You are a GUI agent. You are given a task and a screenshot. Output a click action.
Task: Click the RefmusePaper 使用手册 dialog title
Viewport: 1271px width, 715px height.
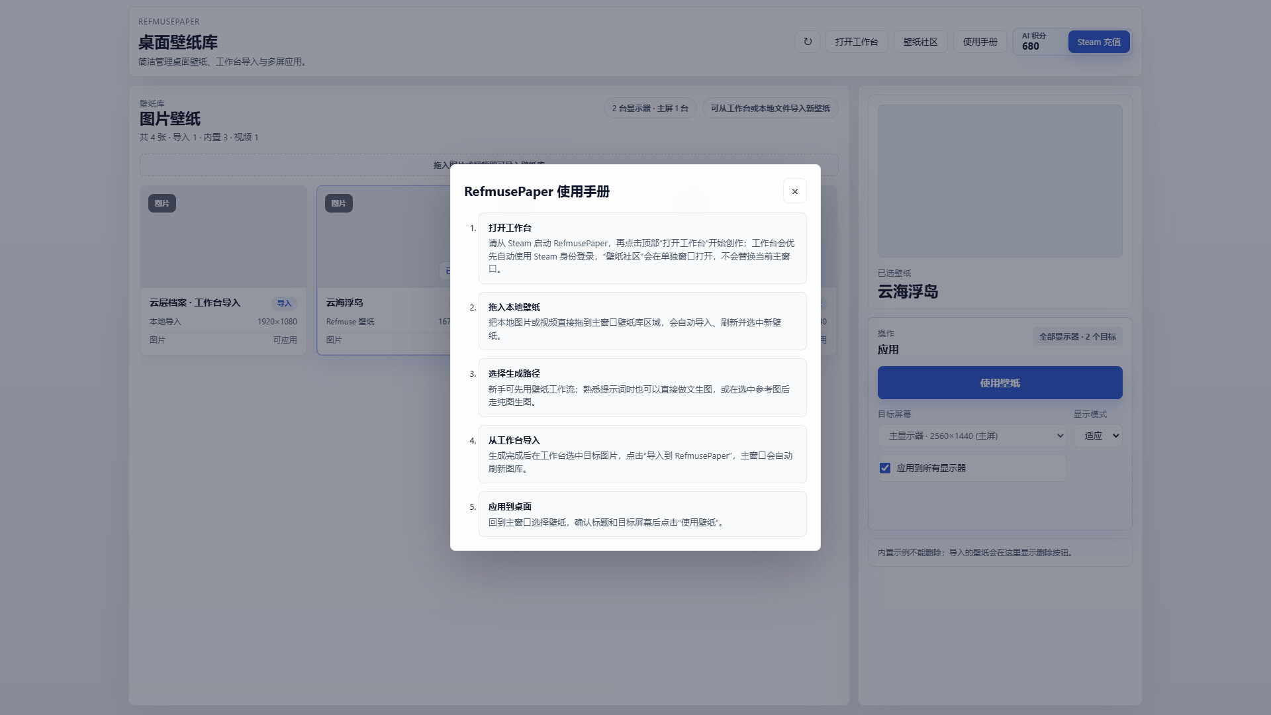coord(537,191)
